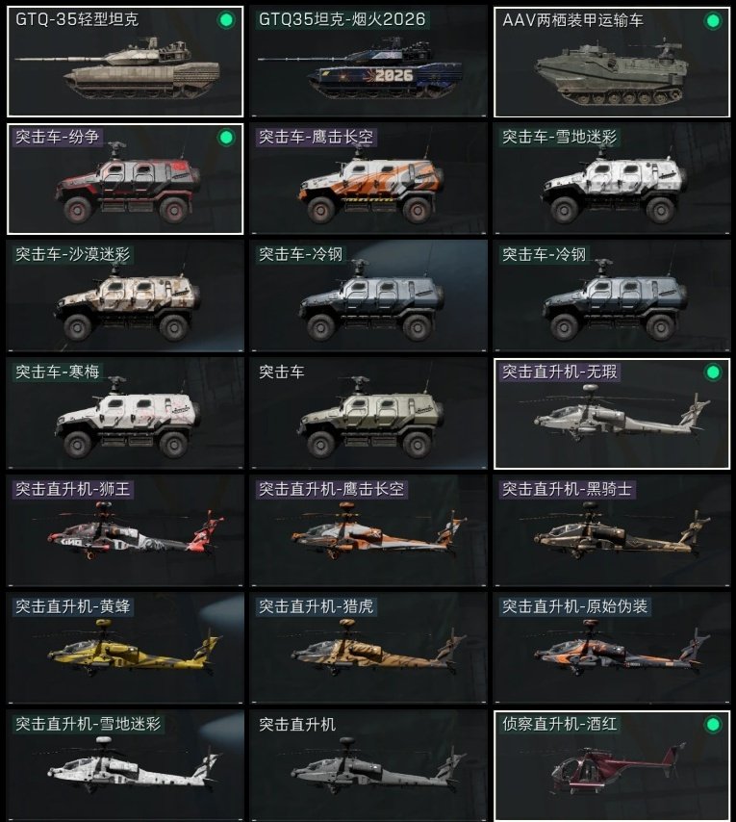The image size is (736, 822).
Task: Pick the 突击直升机-黑骑士 helicopter skin
Action: (612, 531)
